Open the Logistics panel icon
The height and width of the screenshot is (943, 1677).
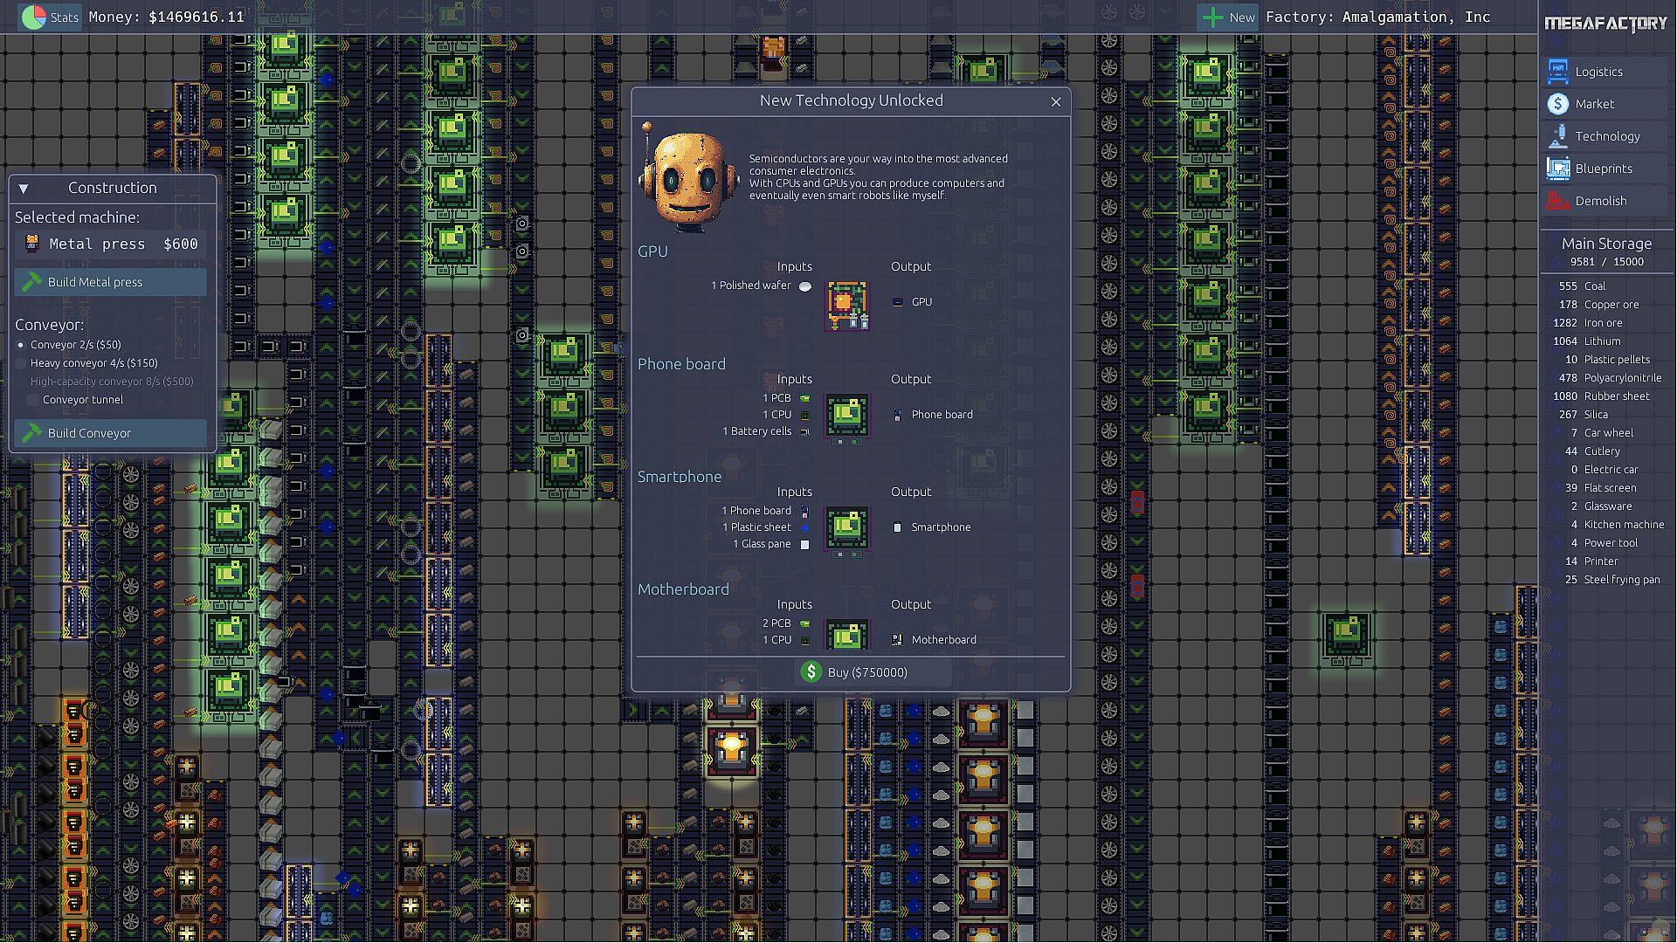tap(1557, 72)
